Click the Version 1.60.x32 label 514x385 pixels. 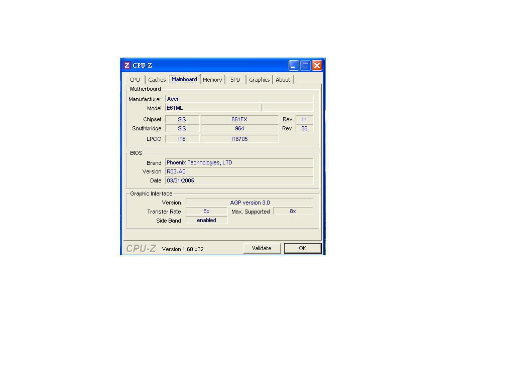click(183, 249)
